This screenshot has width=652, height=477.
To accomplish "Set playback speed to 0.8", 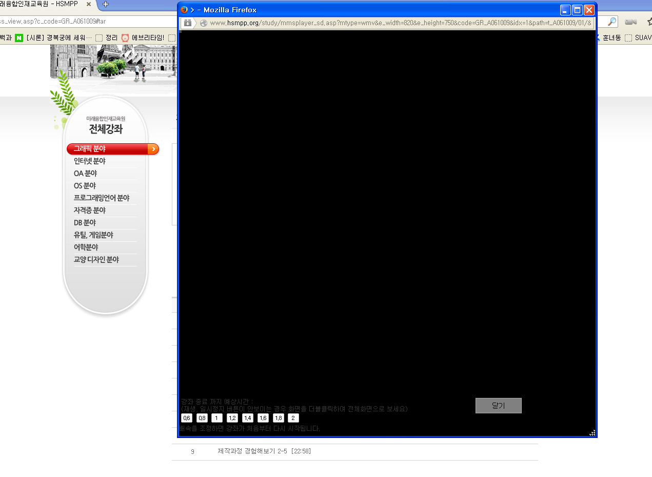I will [x=202, y=418].
